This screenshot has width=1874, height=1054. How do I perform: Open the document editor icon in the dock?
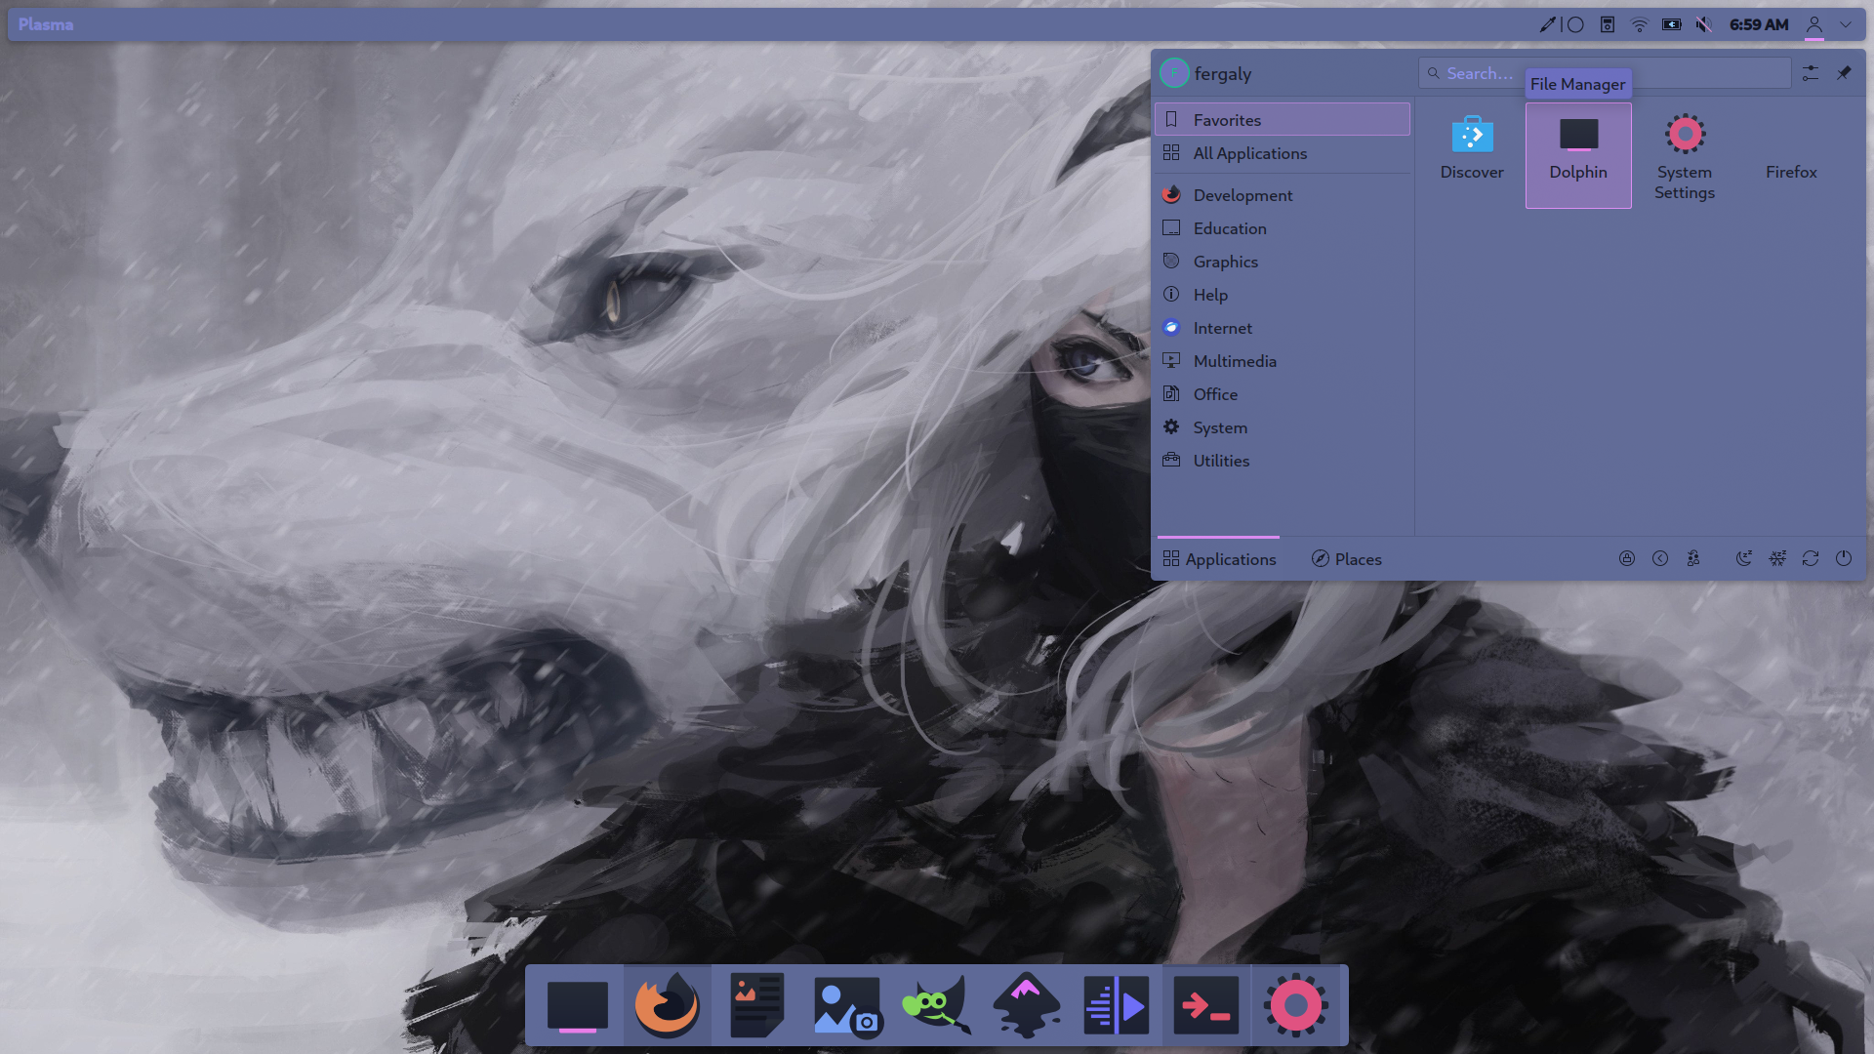click(757, 1006)
